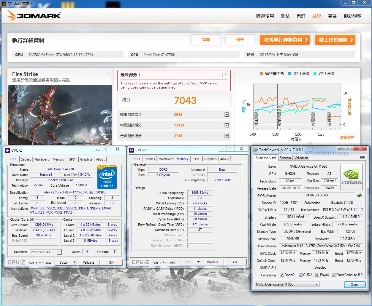Open the 專業 tab in 3DMark

pyautogui.click(x=332, y=16)
